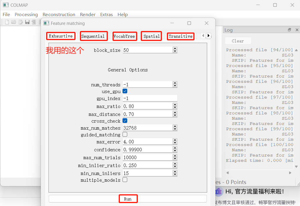Click the max_error value field

[148, 142]
